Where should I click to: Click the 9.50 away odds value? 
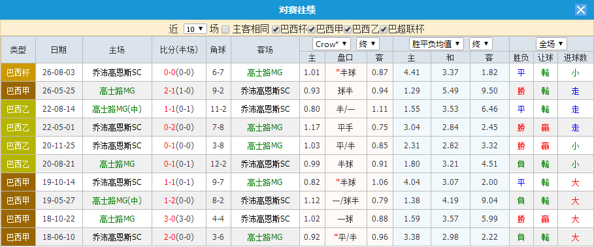click(490, 91)
